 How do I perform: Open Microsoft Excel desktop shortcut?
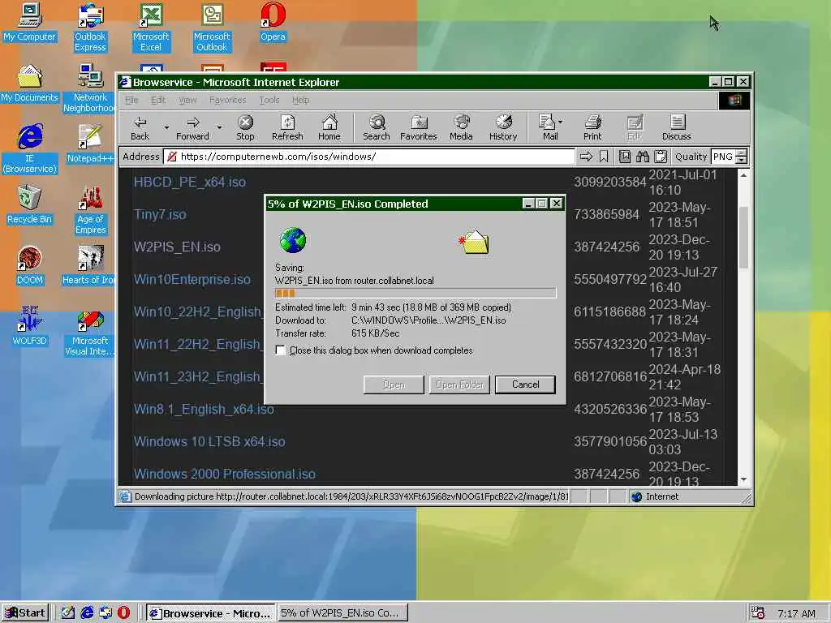(x=151, y=27)
